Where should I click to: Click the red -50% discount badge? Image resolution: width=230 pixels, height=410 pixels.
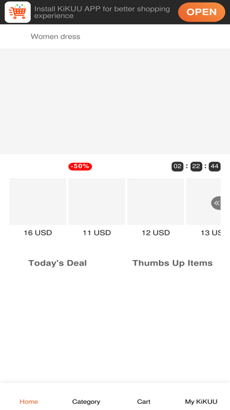click(x=80, y=167)
